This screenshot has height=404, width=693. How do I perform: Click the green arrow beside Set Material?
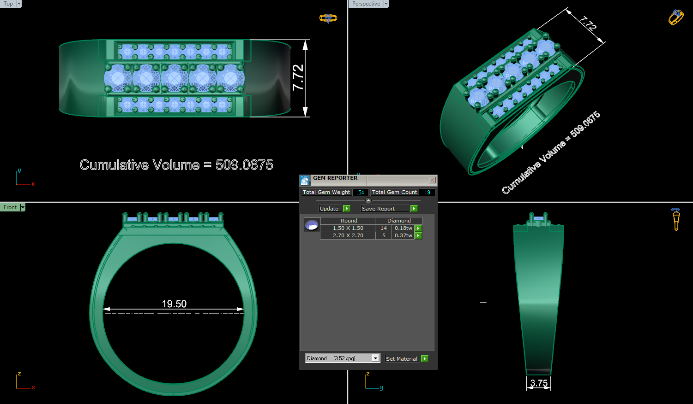(425, 358)
